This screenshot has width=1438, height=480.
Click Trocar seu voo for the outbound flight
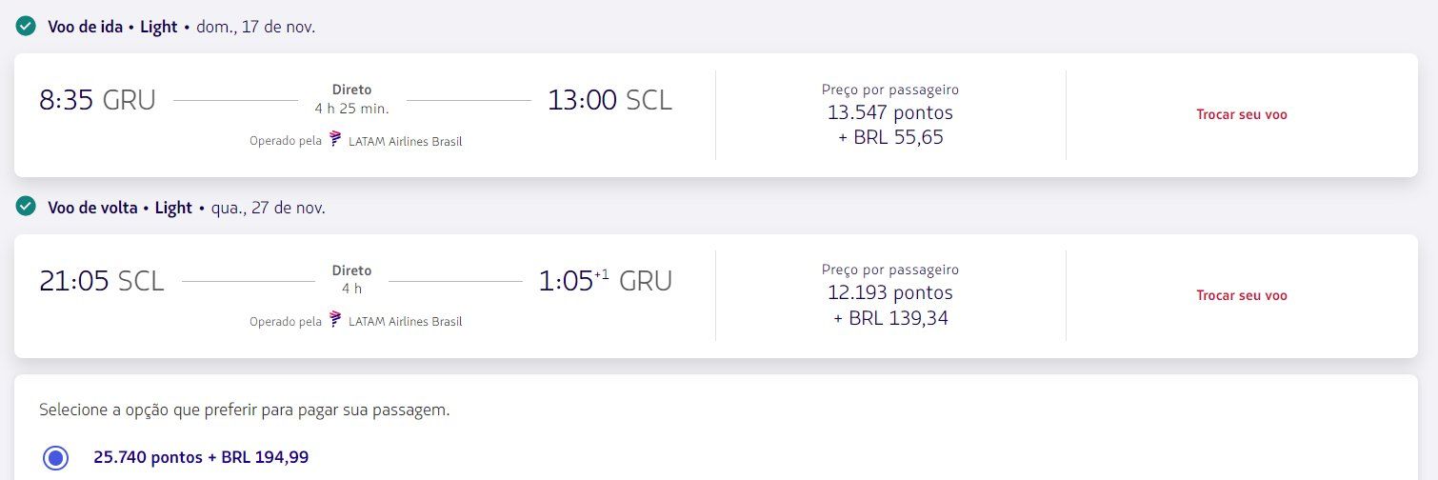coord(1241,114)
